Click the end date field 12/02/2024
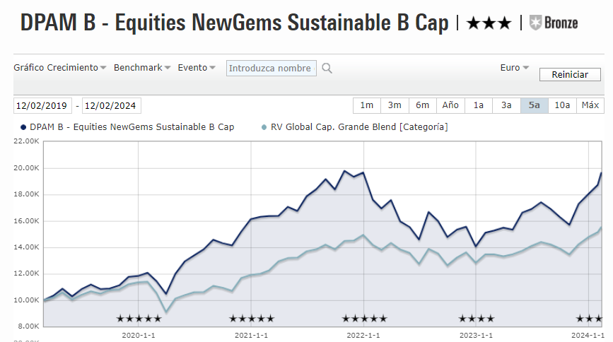 point(111,106)
